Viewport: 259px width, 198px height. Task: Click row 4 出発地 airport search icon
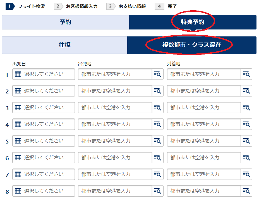158,124
